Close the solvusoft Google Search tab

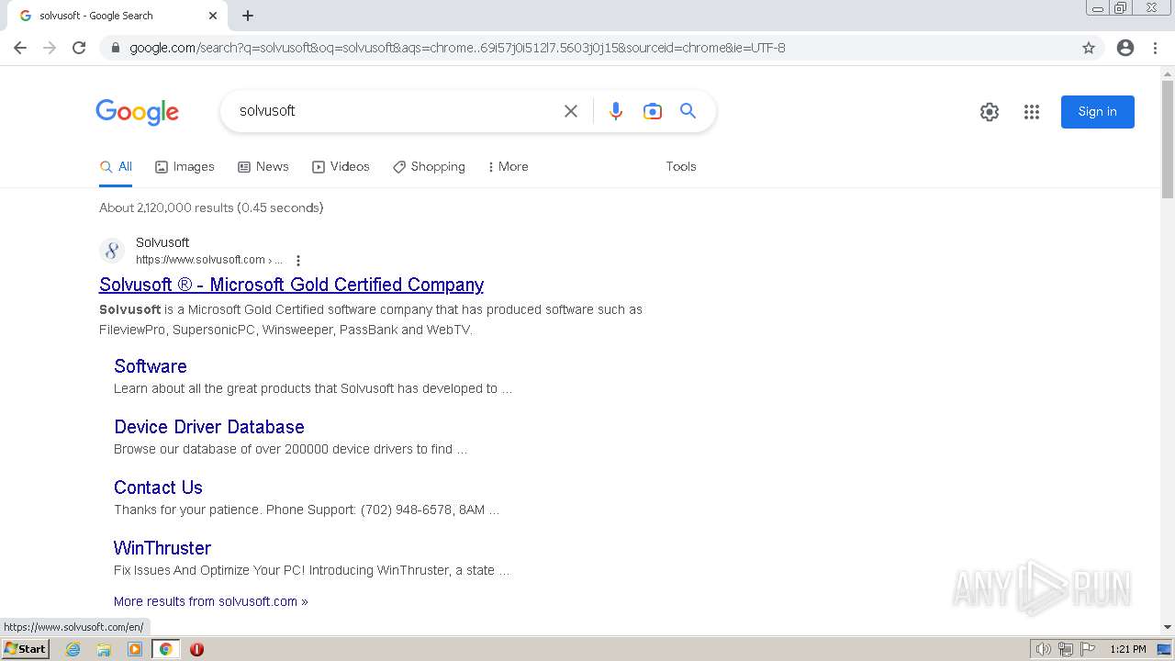click(x=213, y=16)
